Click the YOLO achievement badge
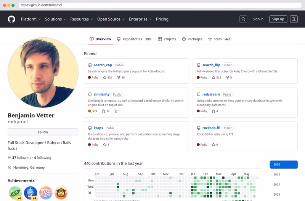The height and width of the screenshot is (201, 305). [x=46, y=193]
